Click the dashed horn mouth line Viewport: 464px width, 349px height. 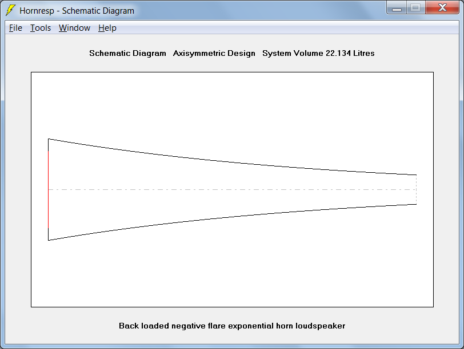click(417, 189)
